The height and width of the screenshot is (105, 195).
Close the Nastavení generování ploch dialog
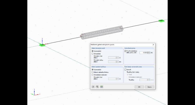tap(153, 45)
